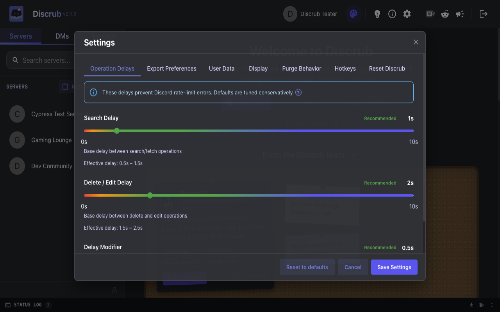Click the status log terminal icon
The image size is (500, 312).
(x=8, y=305)
